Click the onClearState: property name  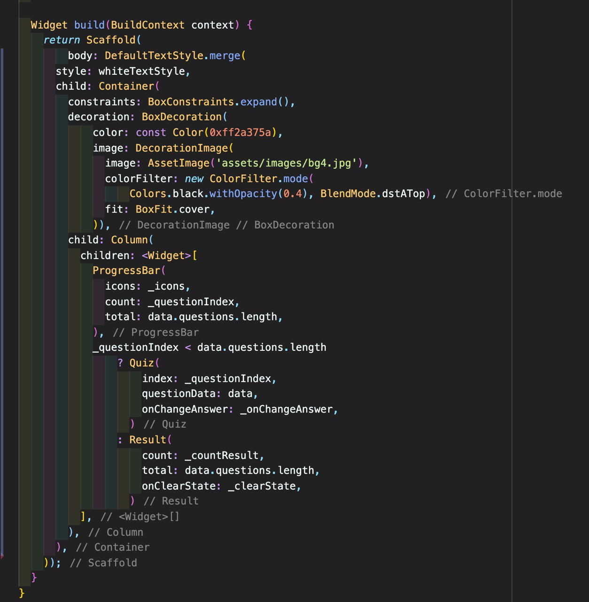click(182, 485)
